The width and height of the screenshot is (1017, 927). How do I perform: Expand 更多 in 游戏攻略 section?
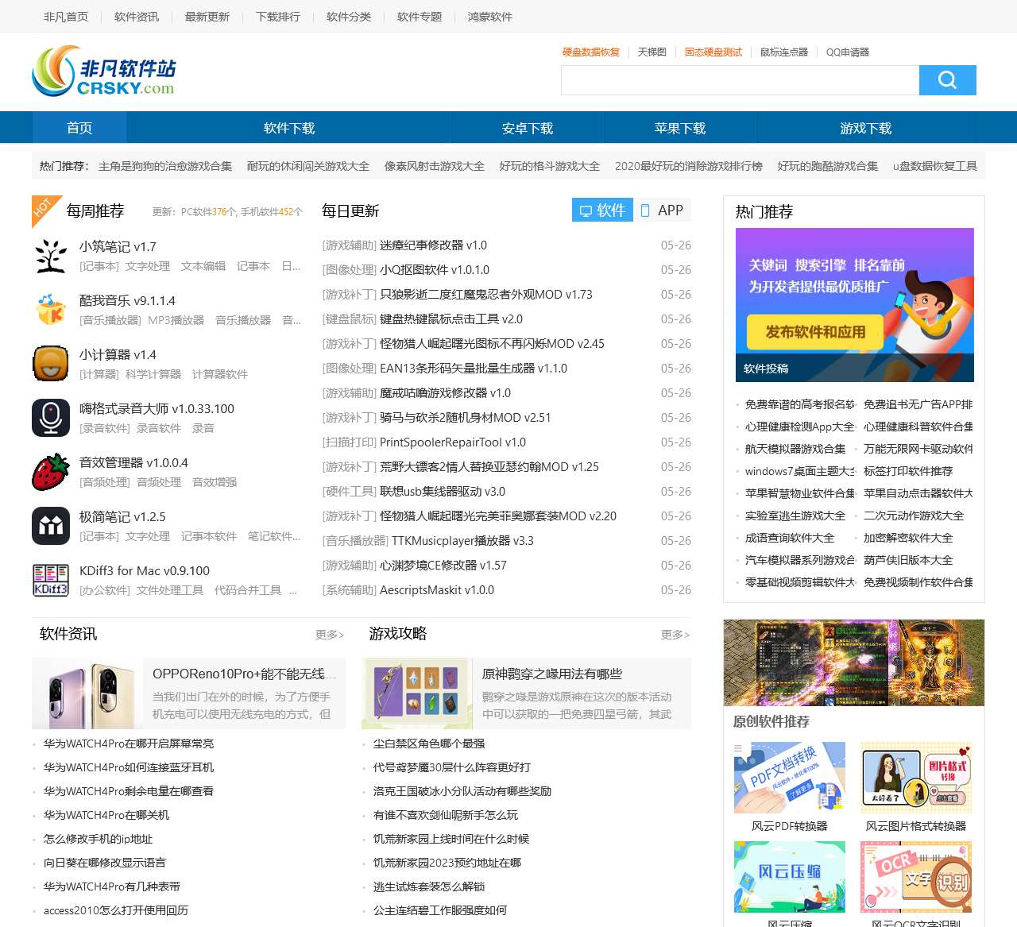675,635
